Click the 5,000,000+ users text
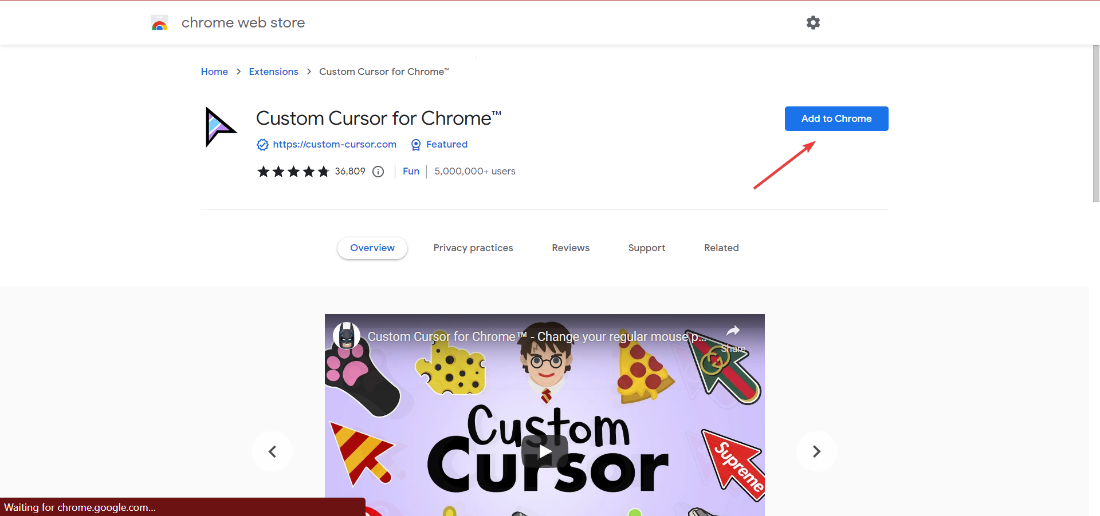 [475, 171]
